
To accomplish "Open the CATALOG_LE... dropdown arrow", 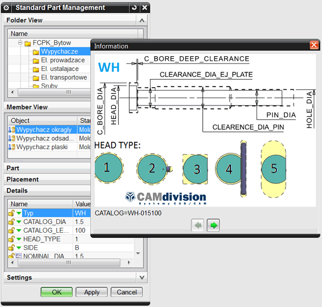I will 19,231.
